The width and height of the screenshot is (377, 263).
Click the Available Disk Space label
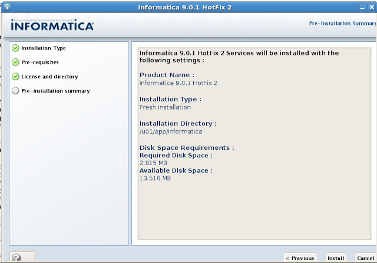176,170
